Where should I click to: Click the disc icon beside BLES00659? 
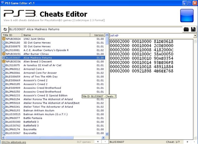click(4, 76)
